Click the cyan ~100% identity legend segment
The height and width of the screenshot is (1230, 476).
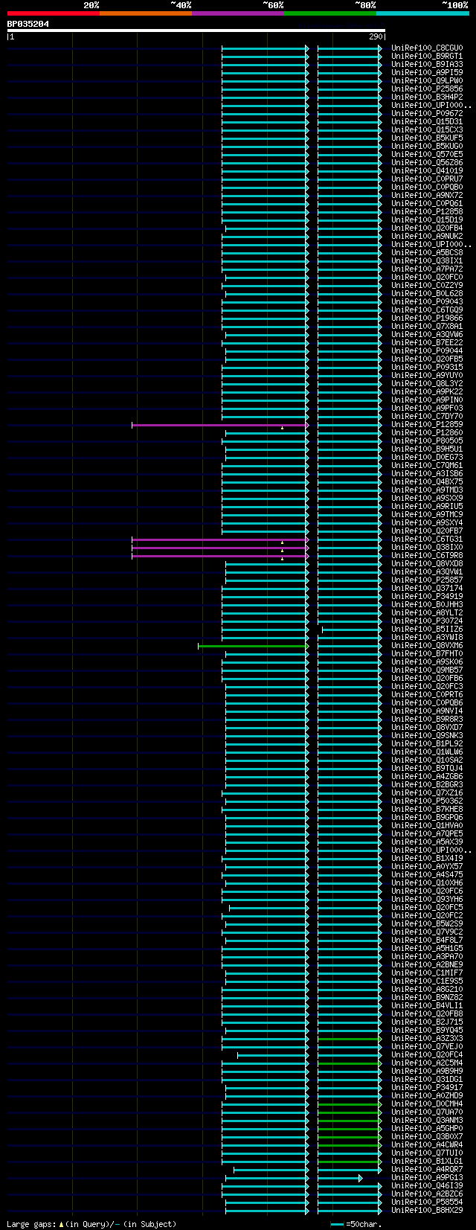point(422,13)
